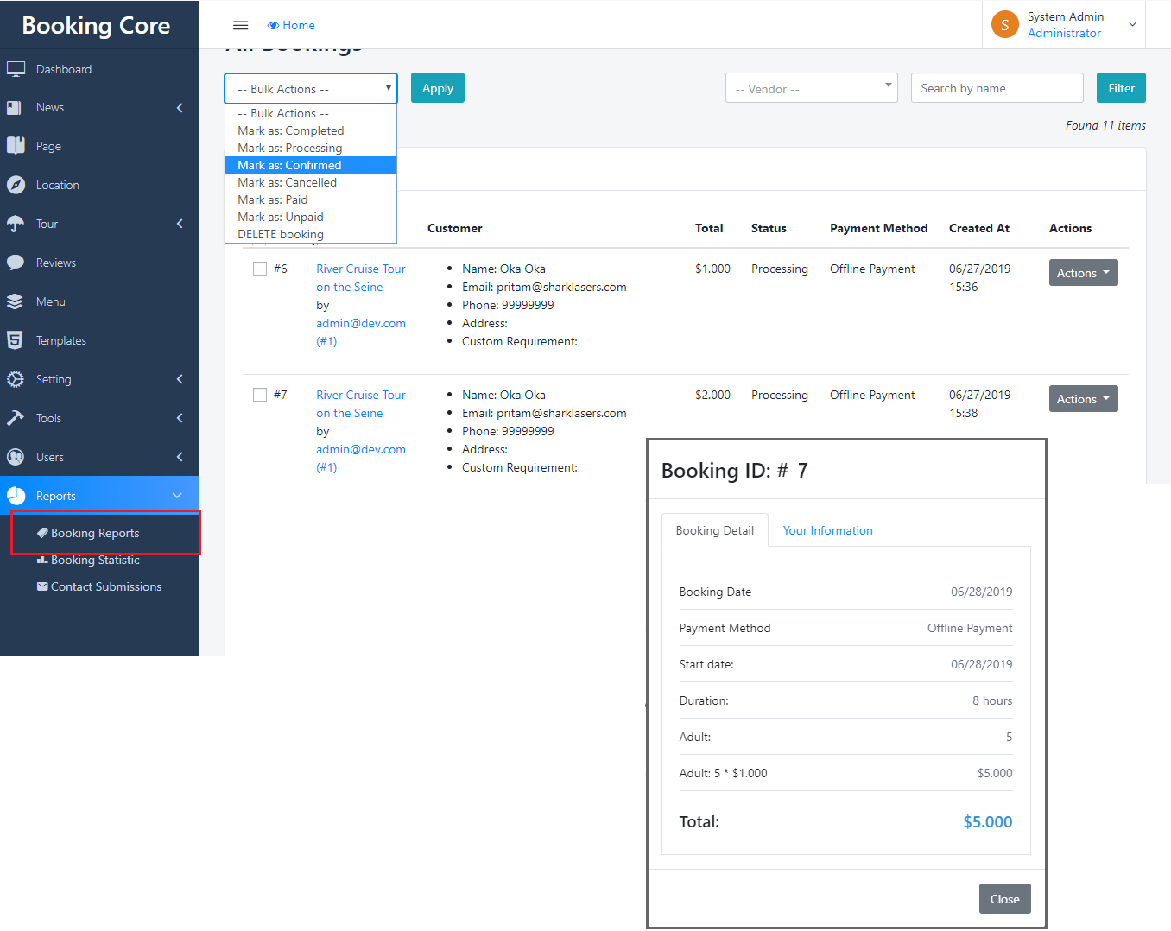
Task: Click the Tools hammer icon
Action: point(16,418)
